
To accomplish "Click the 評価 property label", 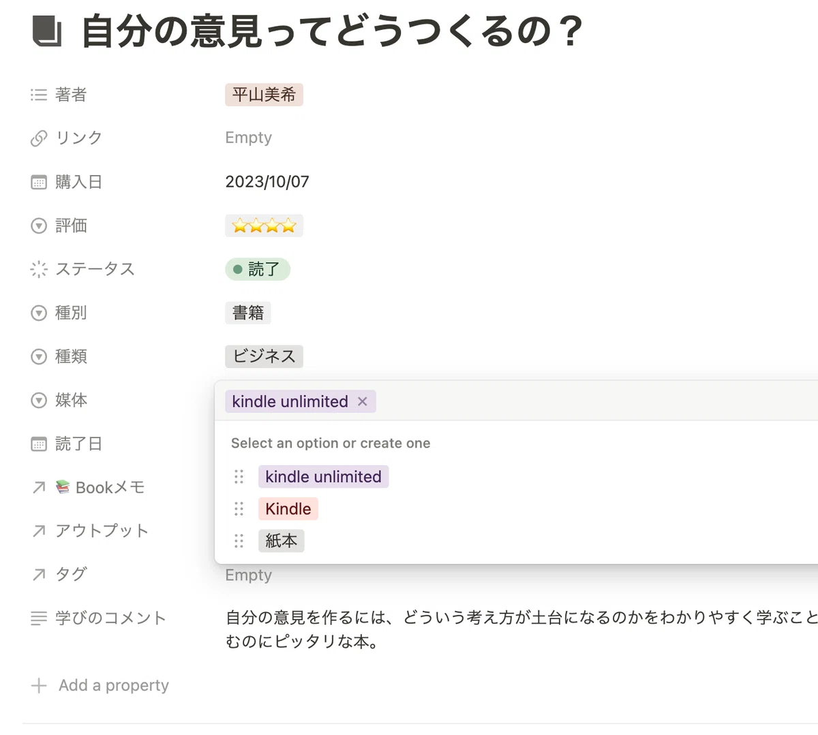I will pyautogui.click(x=71, y=225).
